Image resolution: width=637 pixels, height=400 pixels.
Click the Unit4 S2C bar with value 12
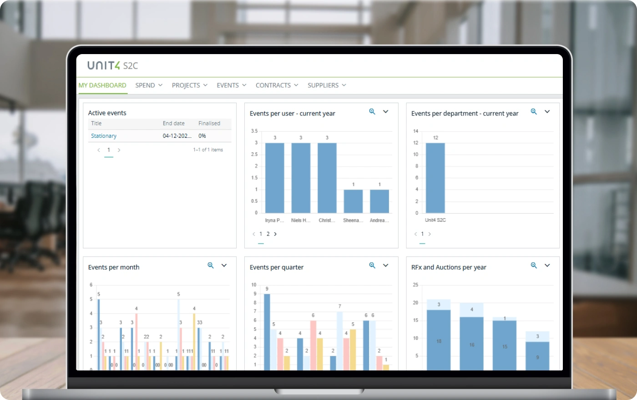coord(435,178)
